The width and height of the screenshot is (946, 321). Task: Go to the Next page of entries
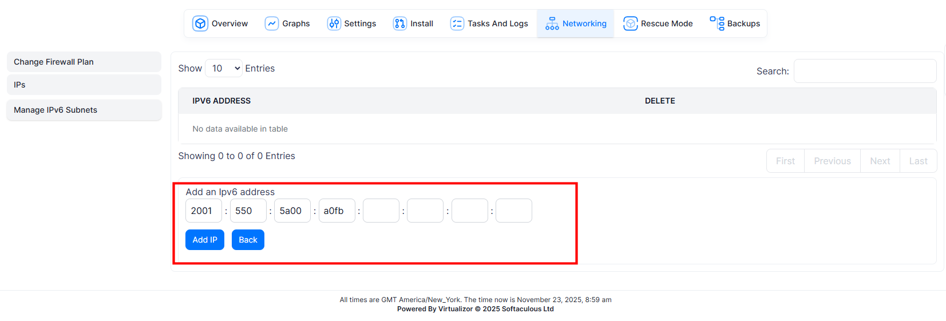[x=880, y=161]
